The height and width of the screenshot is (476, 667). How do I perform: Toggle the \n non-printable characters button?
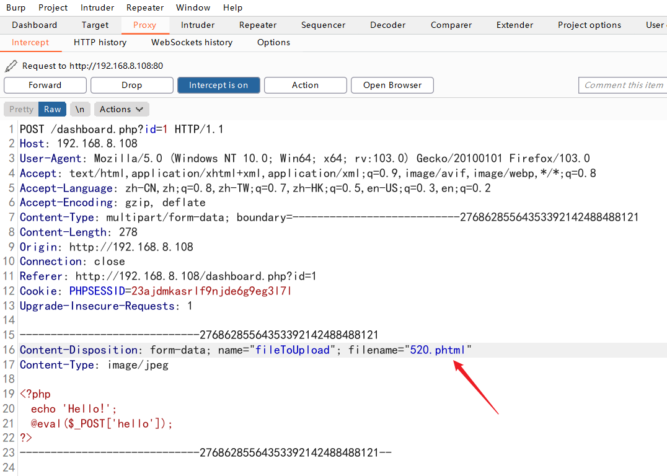(x=80, y=109)
